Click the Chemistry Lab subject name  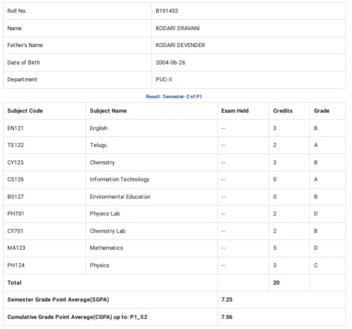(108, 231)
